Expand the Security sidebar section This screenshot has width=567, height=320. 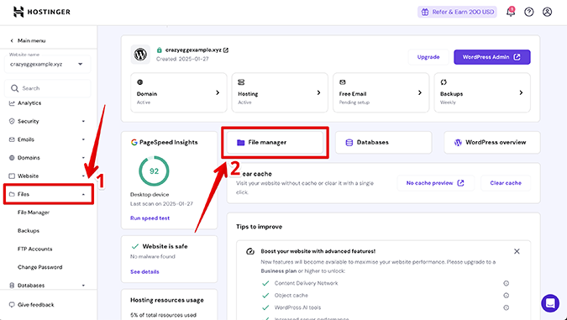coord(83,122)
